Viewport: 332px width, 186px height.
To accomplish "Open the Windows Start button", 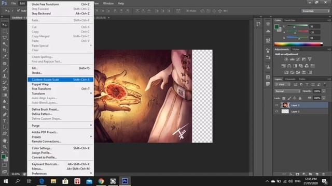I will click(x=6, y=181).
